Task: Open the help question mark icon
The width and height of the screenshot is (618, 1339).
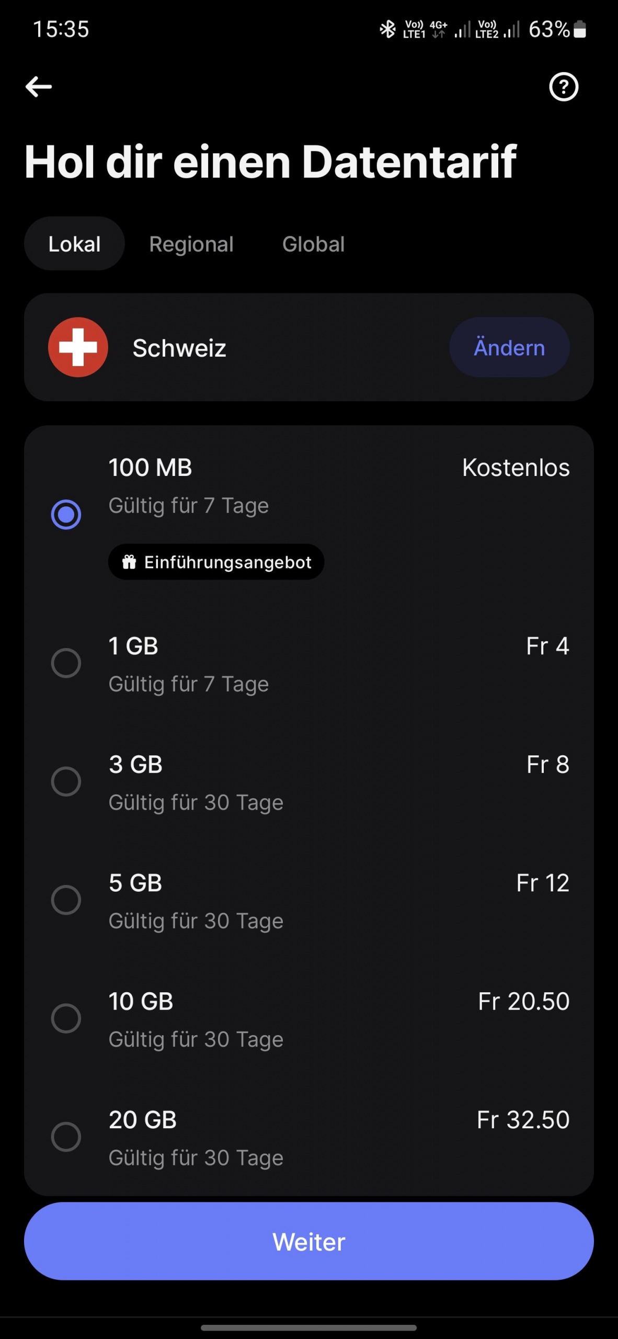Action: pos(563,87)
